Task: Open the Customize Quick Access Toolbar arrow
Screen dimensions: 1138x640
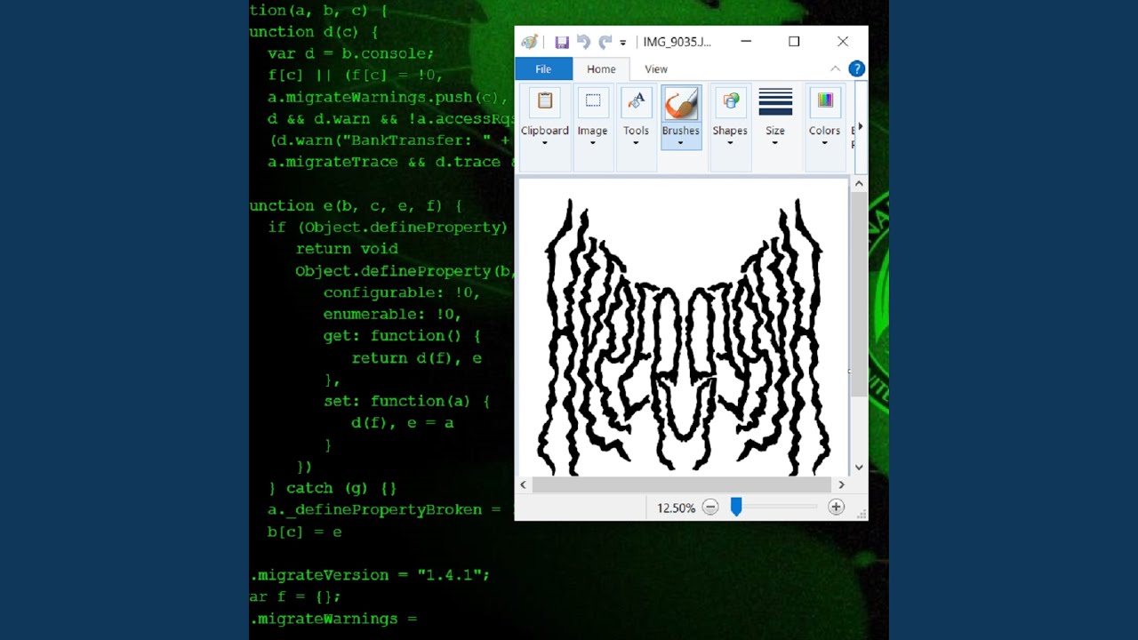Action: click(x=623, y=43)
